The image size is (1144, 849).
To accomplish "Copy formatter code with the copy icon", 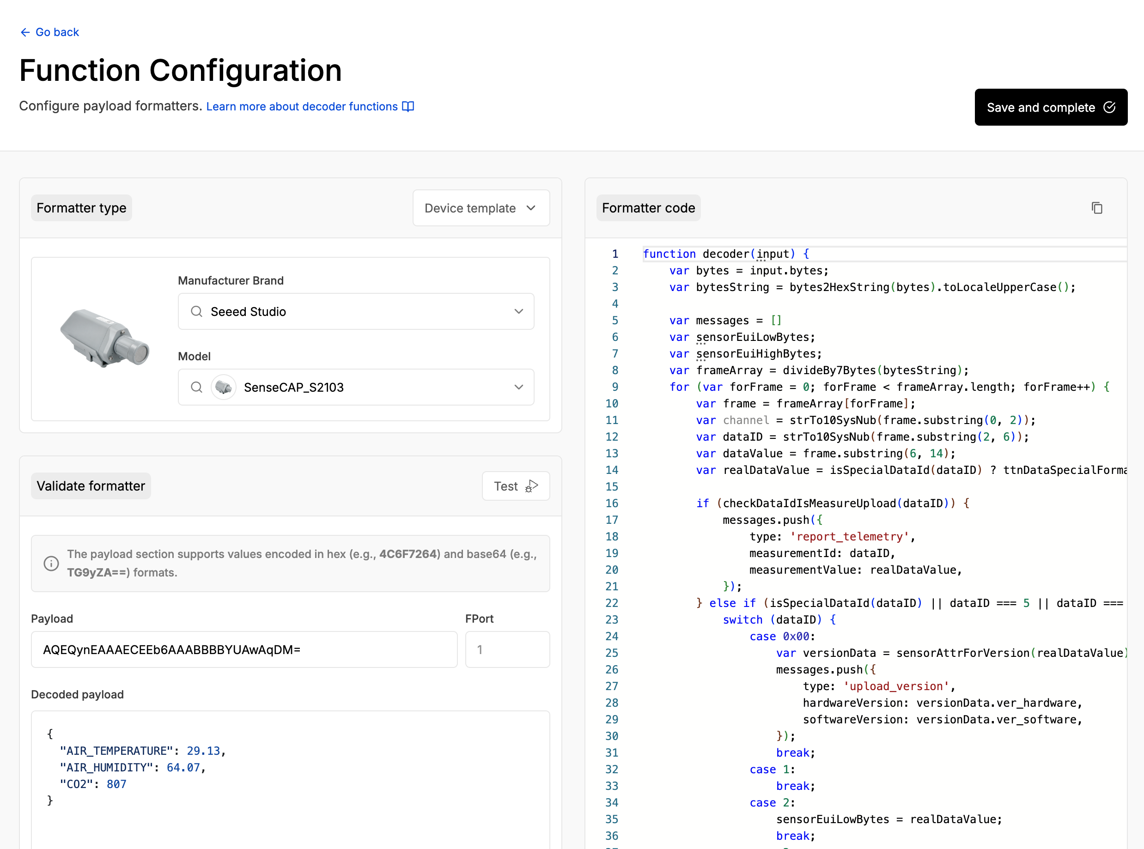I will coord(1097,208).
